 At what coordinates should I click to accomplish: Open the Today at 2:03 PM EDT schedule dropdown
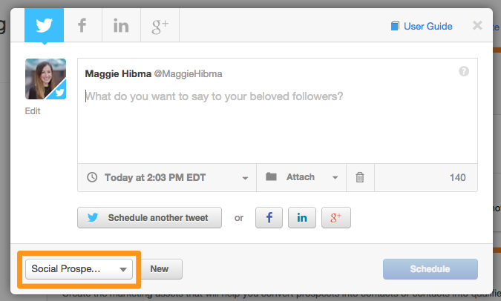(167, 177)
